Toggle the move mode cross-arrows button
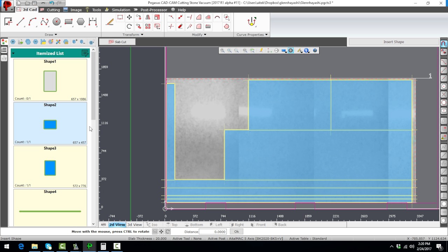Viewport: 448px width, 252px height. point(161,232)
